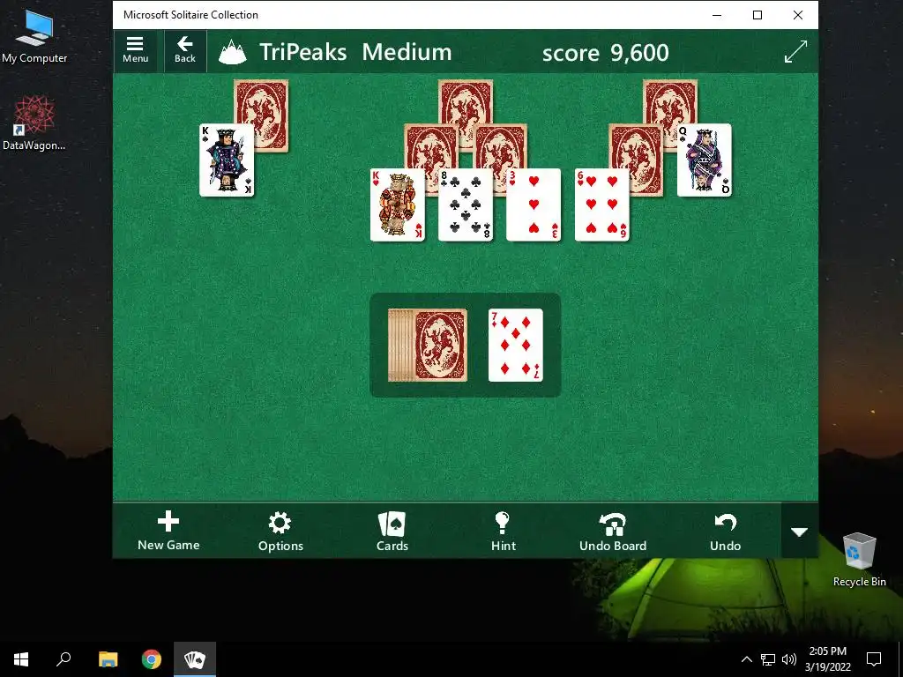The image size is (903, 677).
Task: Open File Explorer from taskbar
Action: 108,659
